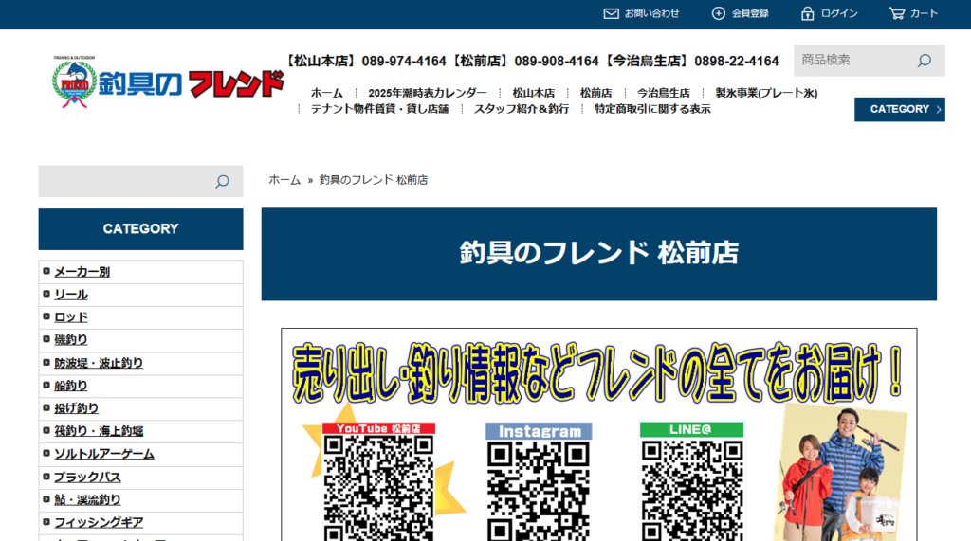Open 松山本店 menu item
The width and height of the screenshot is (971, 541).
(x=533, y=93)
